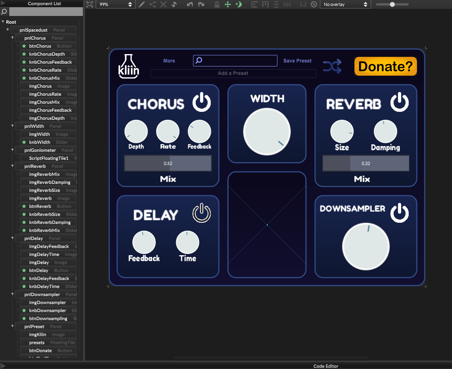
Task: Click the padlock lock icon
Action: [x=217, y=4]
